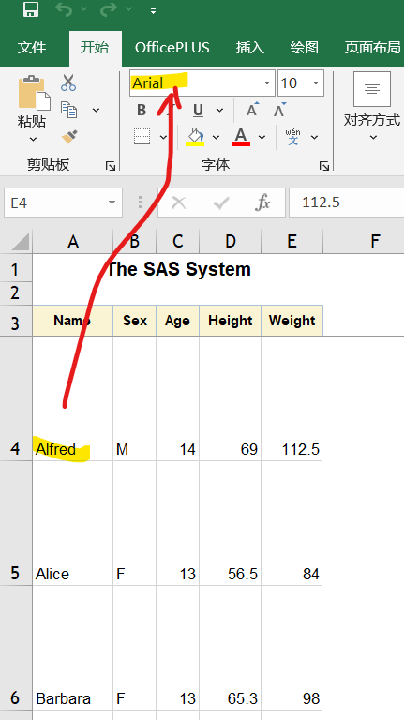Open Customize Quick Access Toolbar menu

(153, 10)
